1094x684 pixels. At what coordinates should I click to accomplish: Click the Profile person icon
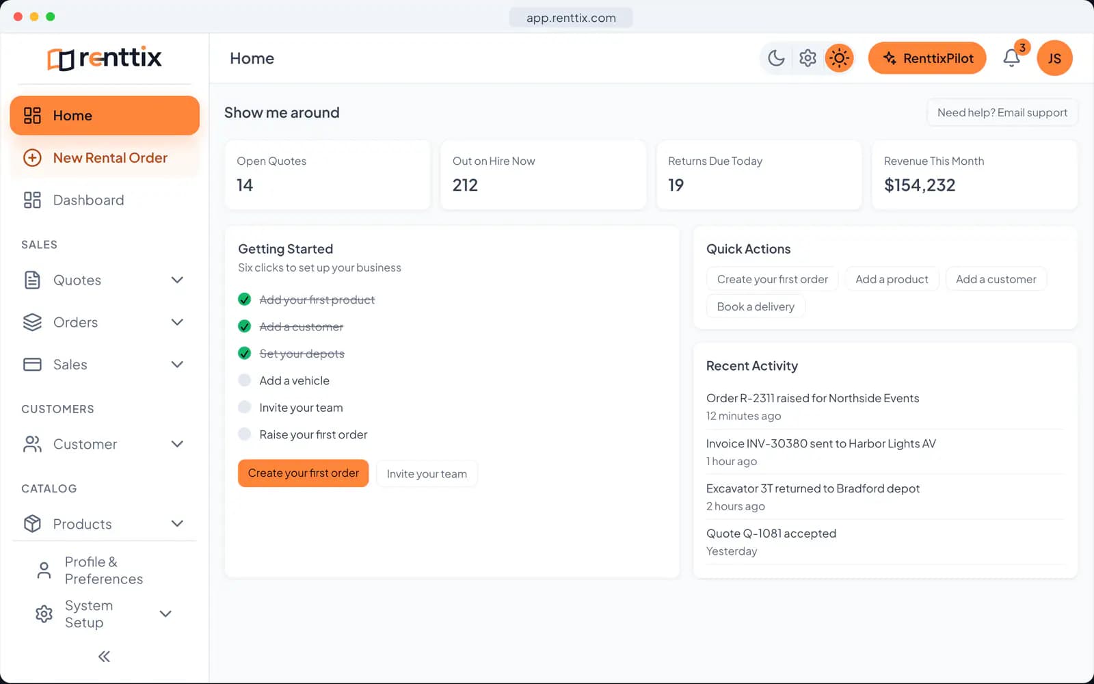click(44, 570)
